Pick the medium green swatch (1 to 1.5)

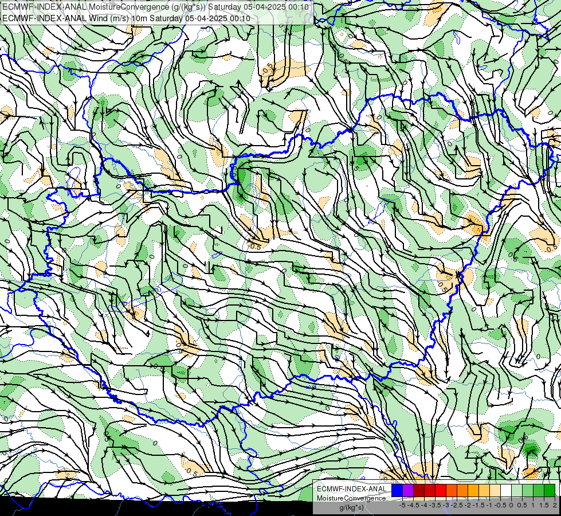point(539,490)
